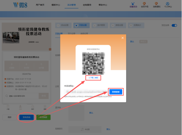Viewport: 182px width, 135px height.
Task: Open 消息通知 notifications icon
Action: [156, 4]
